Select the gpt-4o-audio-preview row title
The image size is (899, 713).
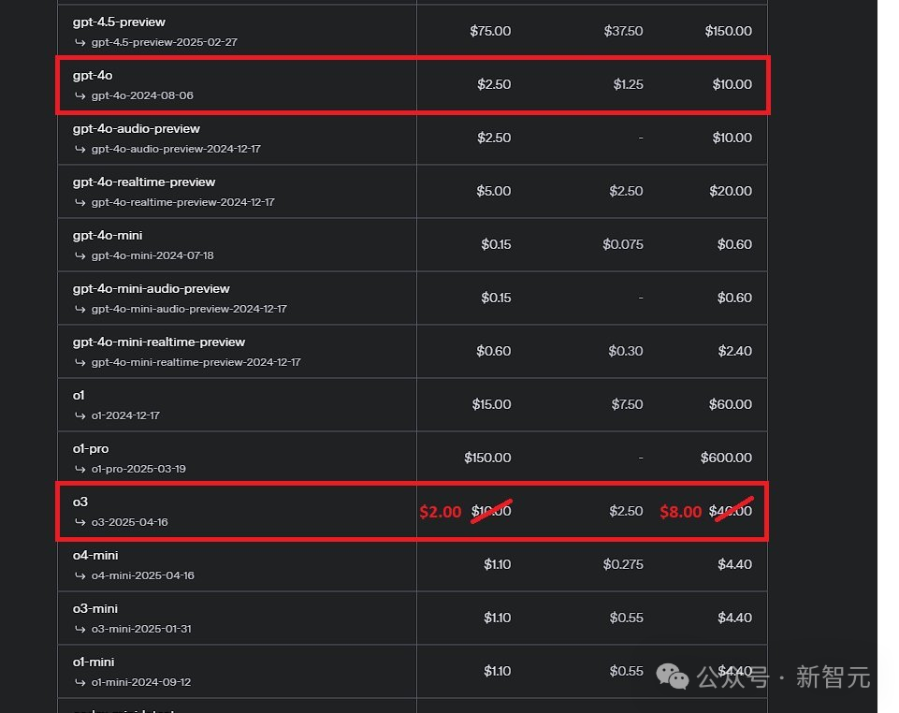click(x=136, y=128)
